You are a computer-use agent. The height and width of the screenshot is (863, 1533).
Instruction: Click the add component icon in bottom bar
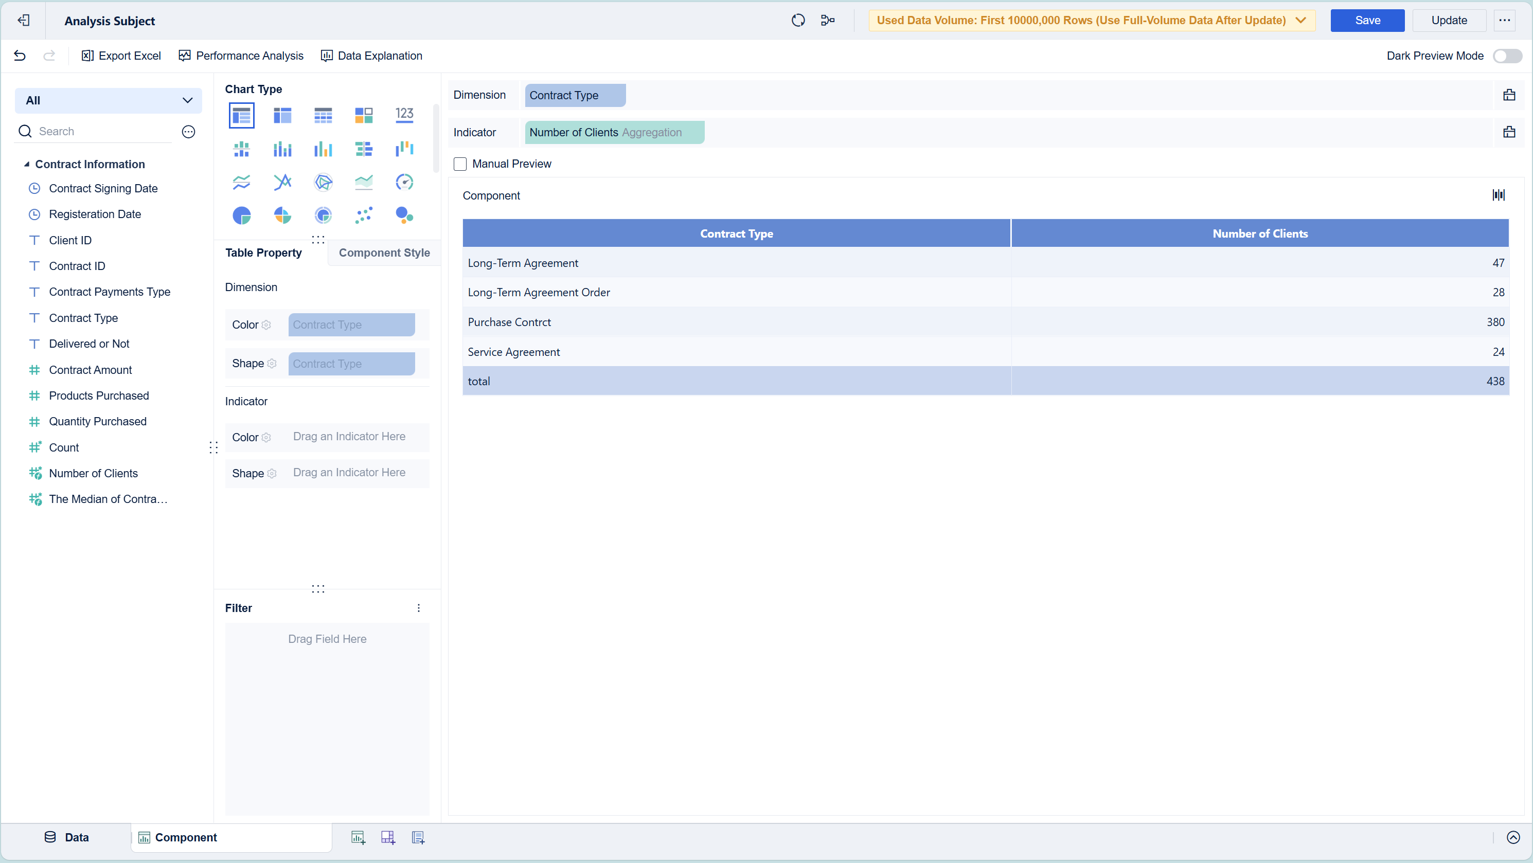coord(358,837)
